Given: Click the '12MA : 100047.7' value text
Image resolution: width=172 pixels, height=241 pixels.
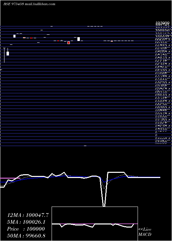Looking at the screenshot, I should (28, 215).
